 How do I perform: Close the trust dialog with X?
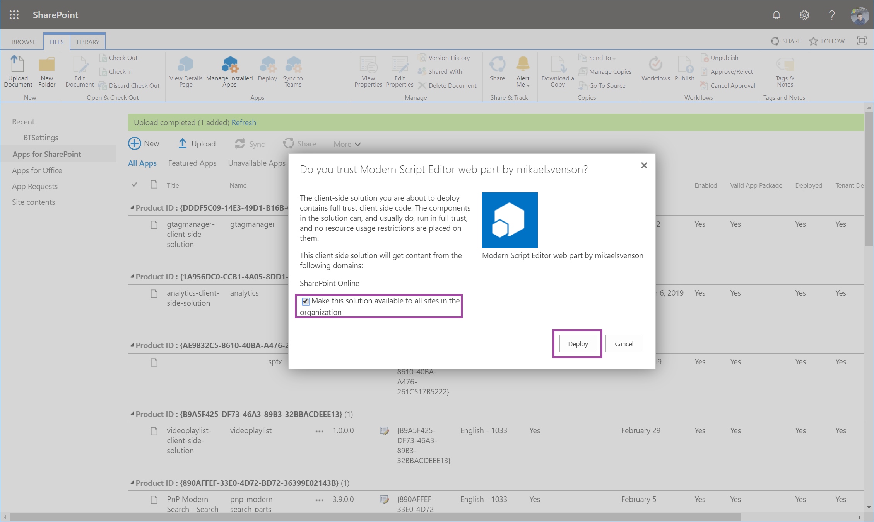(x=644, y=165)
